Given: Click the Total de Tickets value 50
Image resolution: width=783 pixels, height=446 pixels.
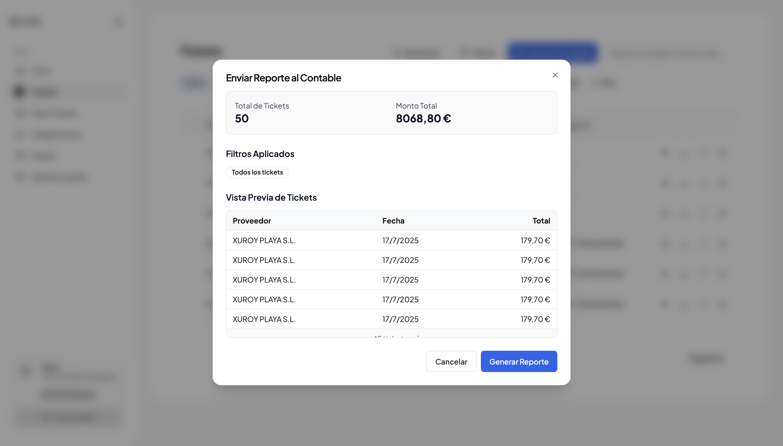Looking at the screenshot, I should [x=242, y=118].
